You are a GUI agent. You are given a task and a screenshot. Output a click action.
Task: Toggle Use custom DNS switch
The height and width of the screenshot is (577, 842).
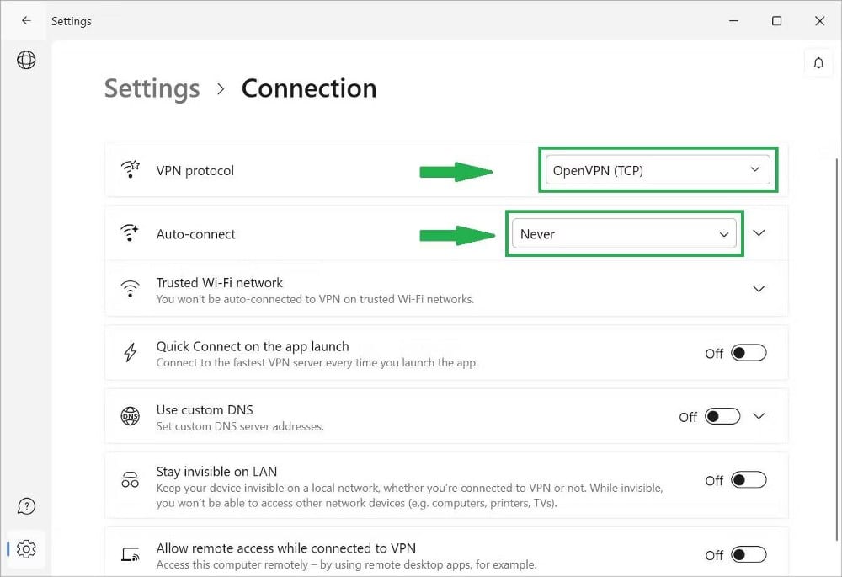[722, 416]
